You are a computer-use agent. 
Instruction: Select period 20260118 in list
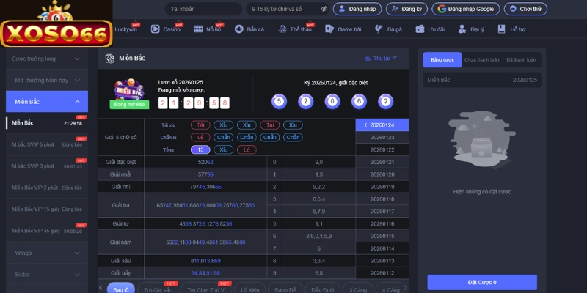(x=382, y=199)
